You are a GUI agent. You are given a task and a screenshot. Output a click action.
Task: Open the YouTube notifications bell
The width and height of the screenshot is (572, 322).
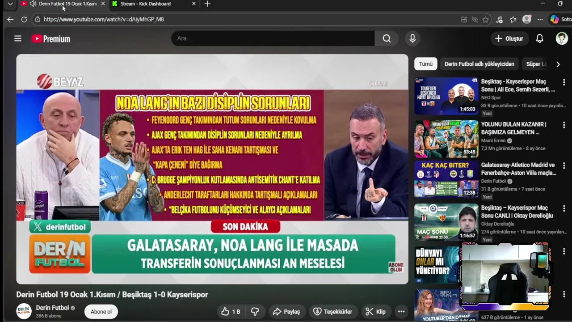coord(540,38)
